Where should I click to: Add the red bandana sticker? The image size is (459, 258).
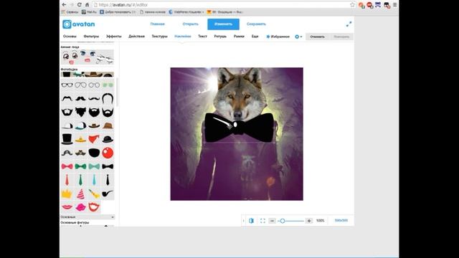point(94,139)
